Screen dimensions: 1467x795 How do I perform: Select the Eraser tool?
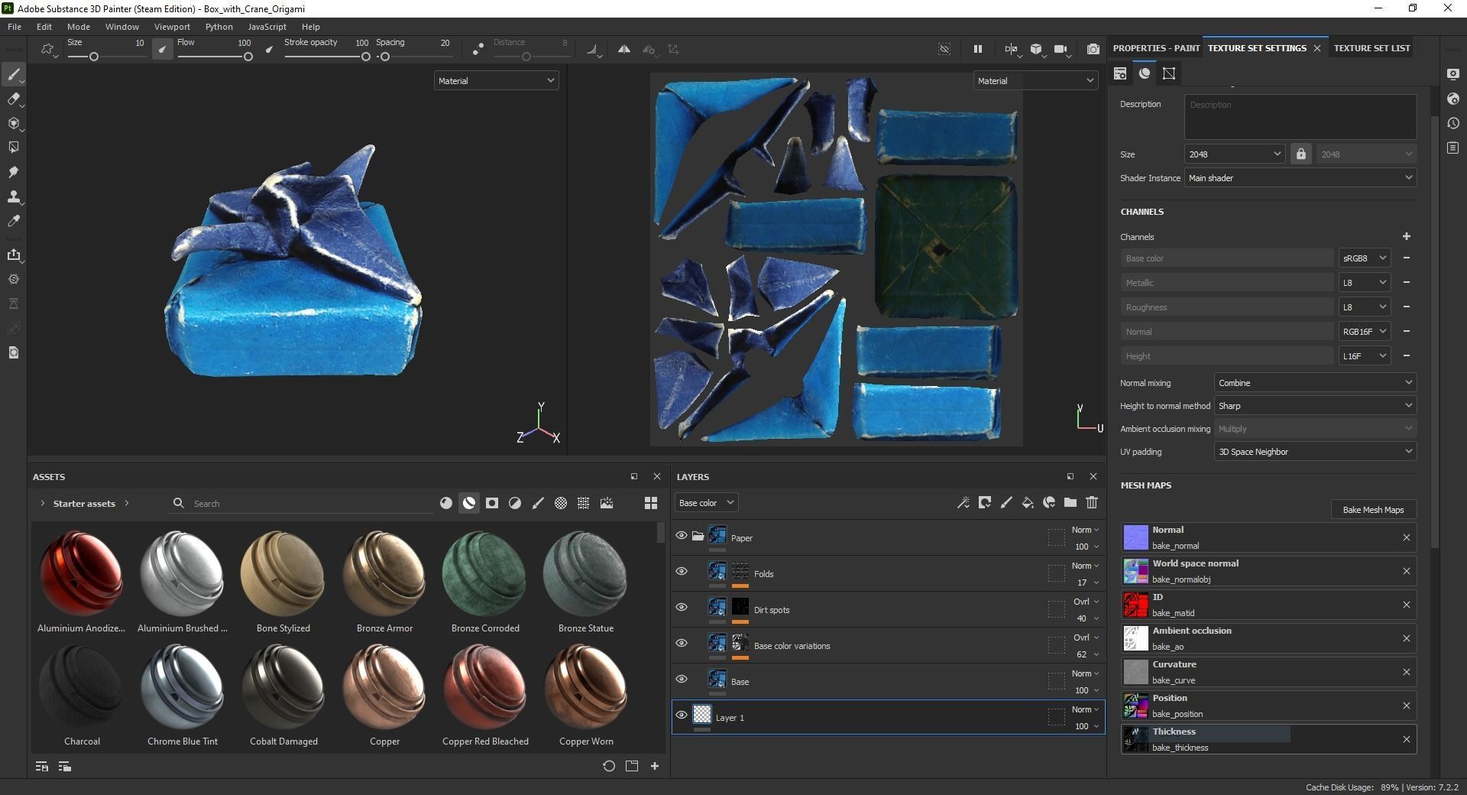point(13,99)
